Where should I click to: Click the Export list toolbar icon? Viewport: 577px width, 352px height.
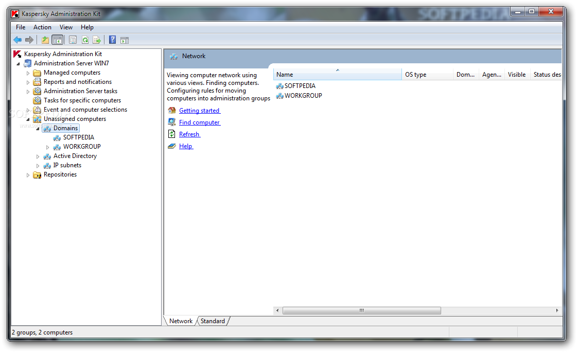[x=97, y=40]
